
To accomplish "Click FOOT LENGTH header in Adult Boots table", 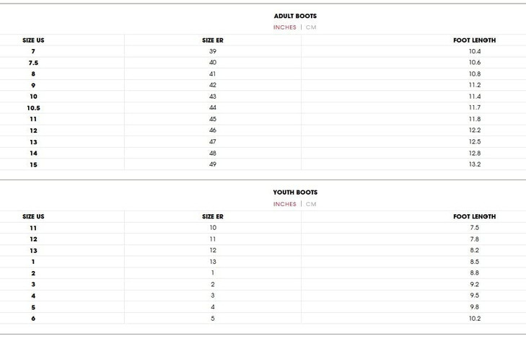I will tap(474, 40).
